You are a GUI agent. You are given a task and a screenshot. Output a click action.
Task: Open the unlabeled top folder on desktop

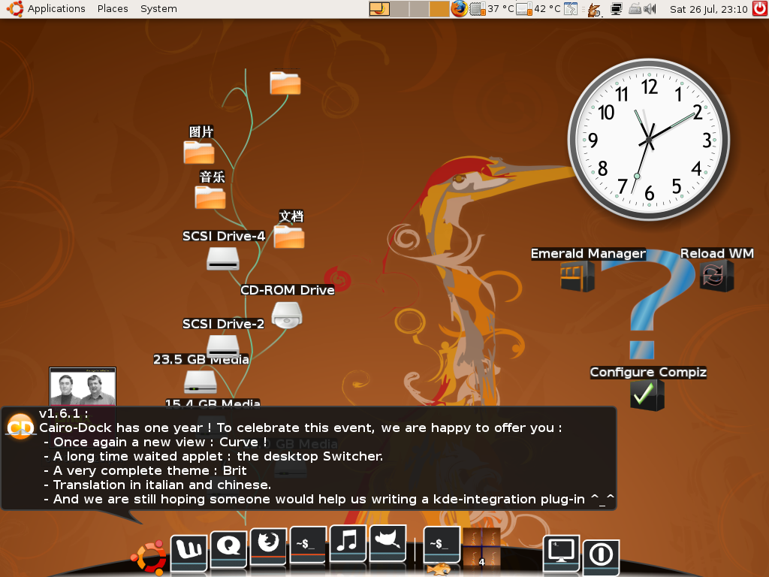285,83
